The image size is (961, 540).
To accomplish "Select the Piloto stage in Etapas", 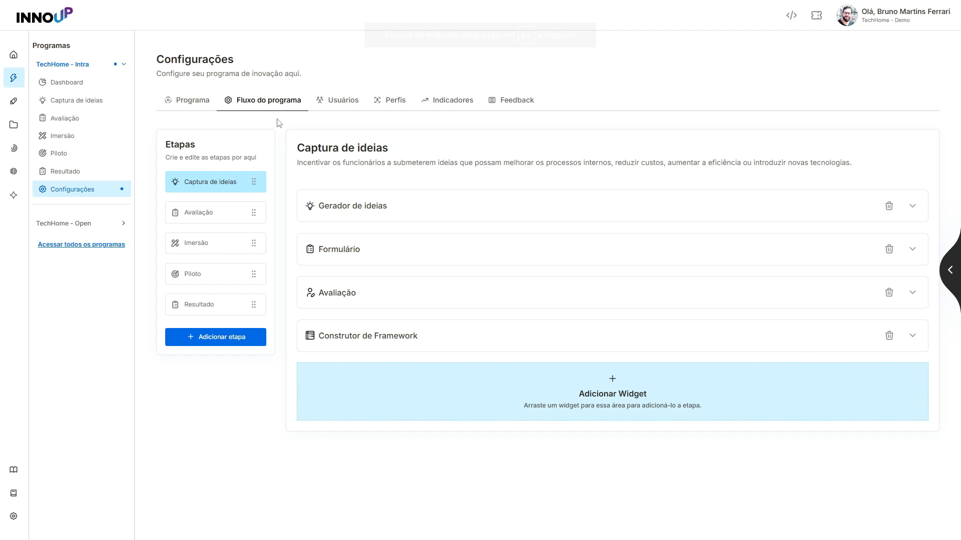I will (216, 274).
